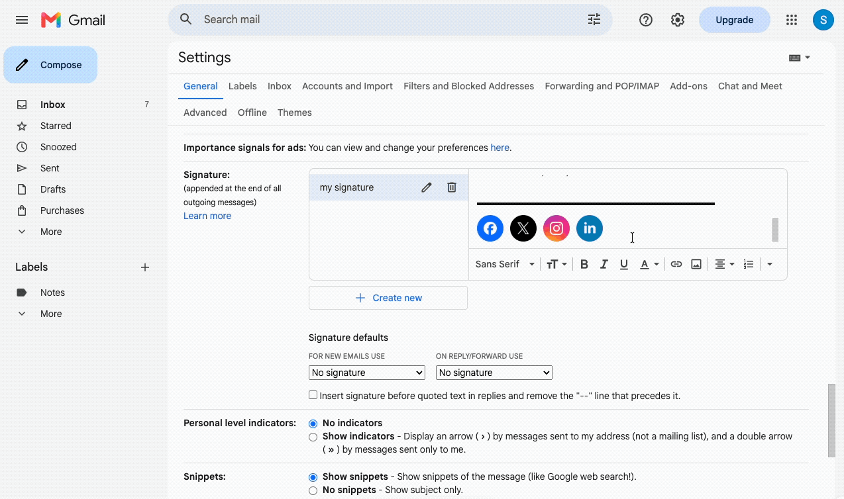The height and width of the screenshot is (499, 844).
Task: Toggle bold formatting in signature editor
Action: [x=584, y=264]
